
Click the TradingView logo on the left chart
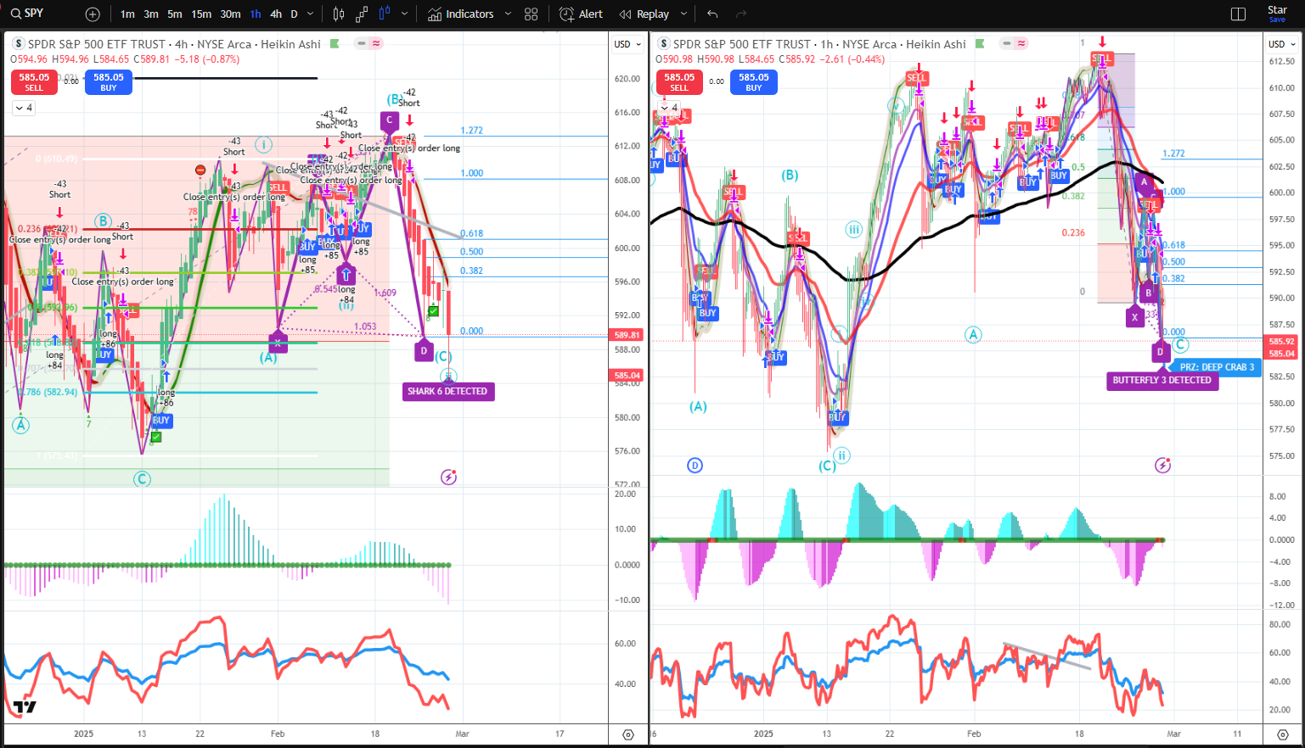coord(25,707)
